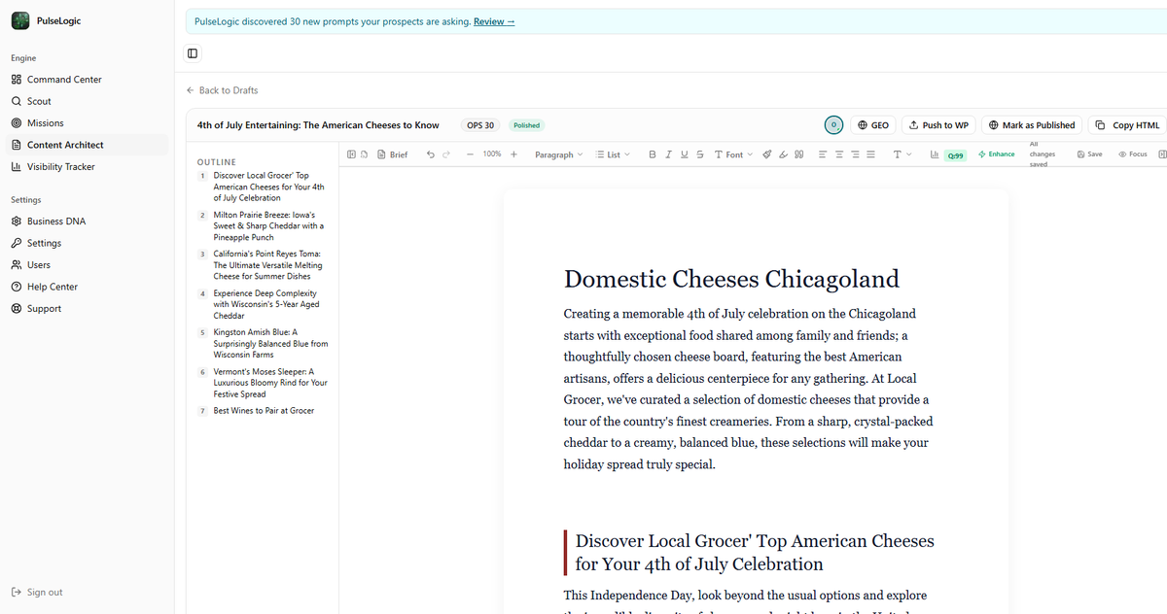Toggle italic formatting
The image size is (1167, 614).
(x=668, y=154)
